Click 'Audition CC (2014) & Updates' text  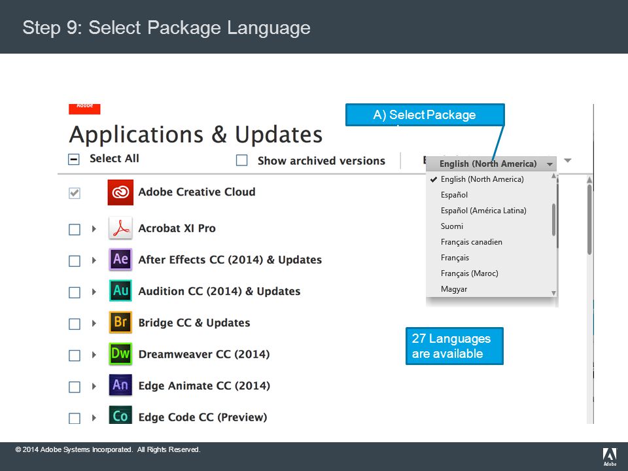[219, 291]
